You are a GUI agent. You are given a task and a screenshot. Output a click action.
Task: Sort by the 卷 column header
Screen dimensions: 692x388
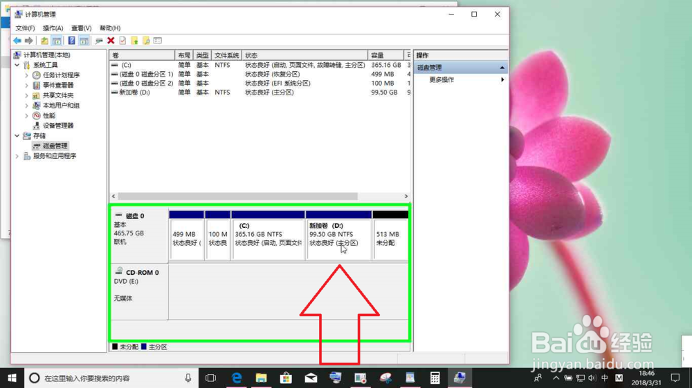[142, 55]
